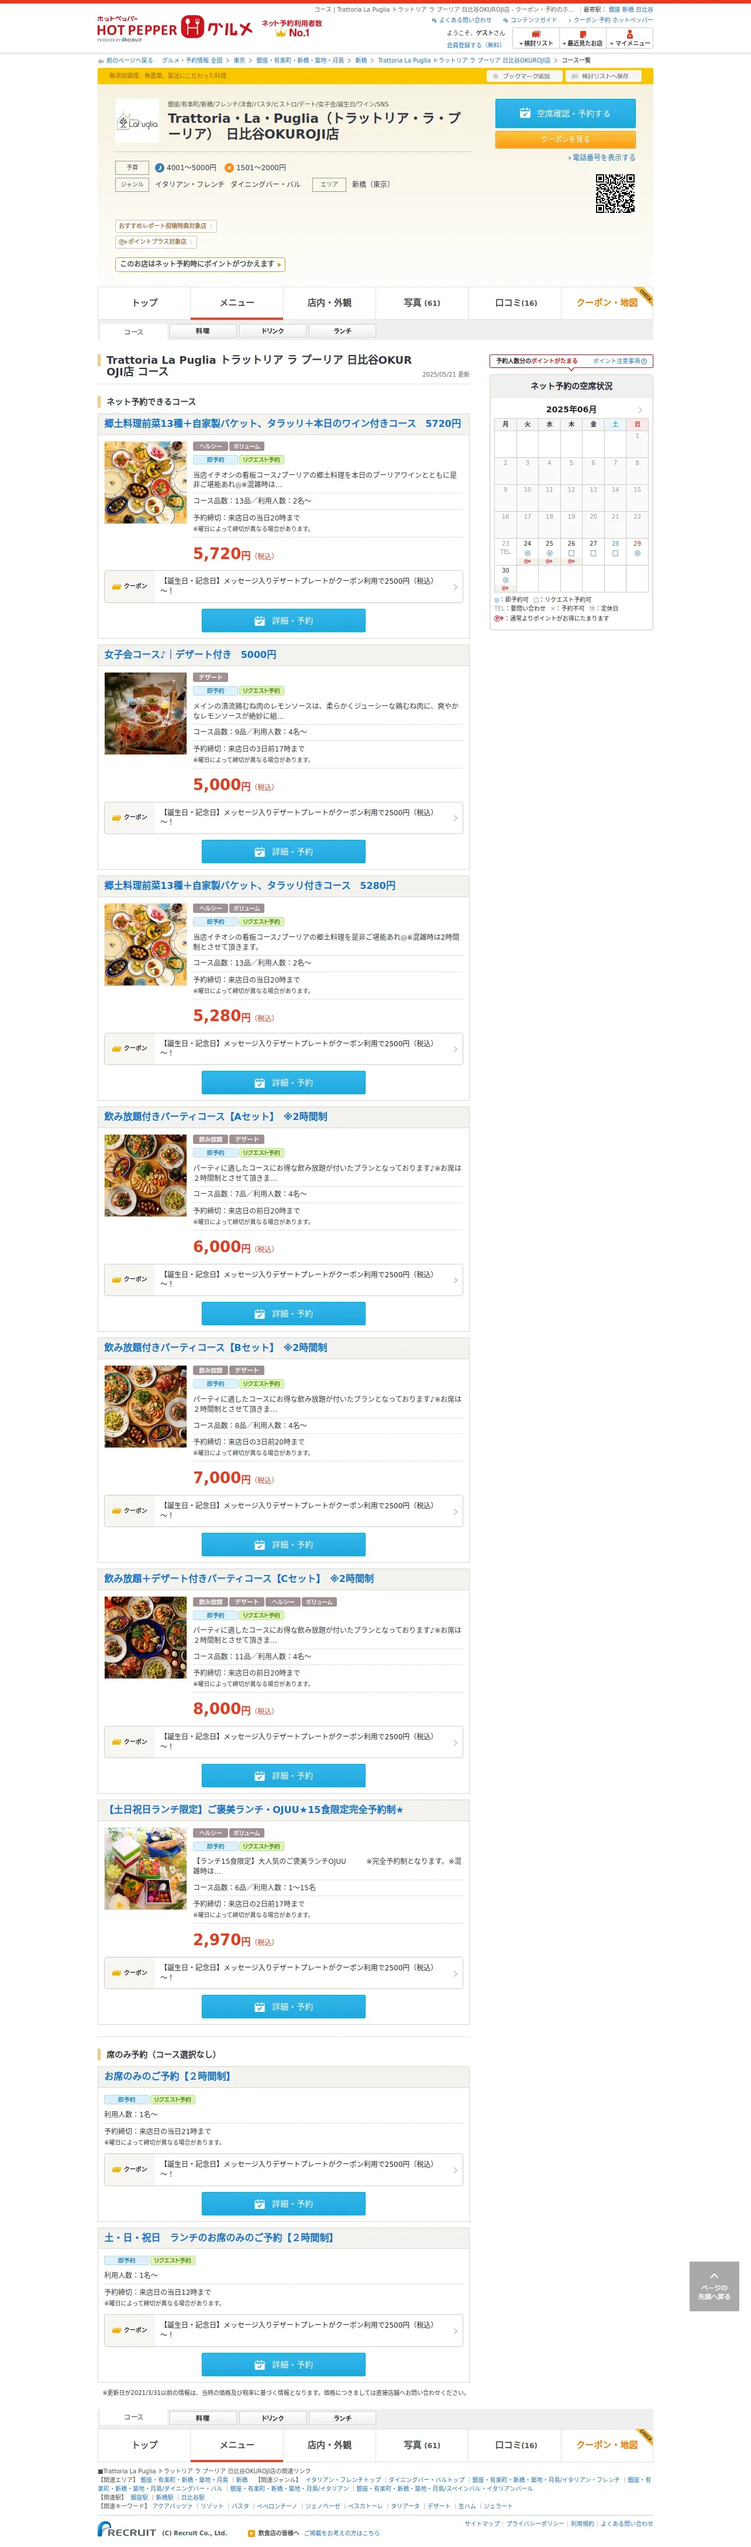Switch to the 口コミ(16) tab
This screenshot has width=751, height=2547.
[x=515, y=302]
